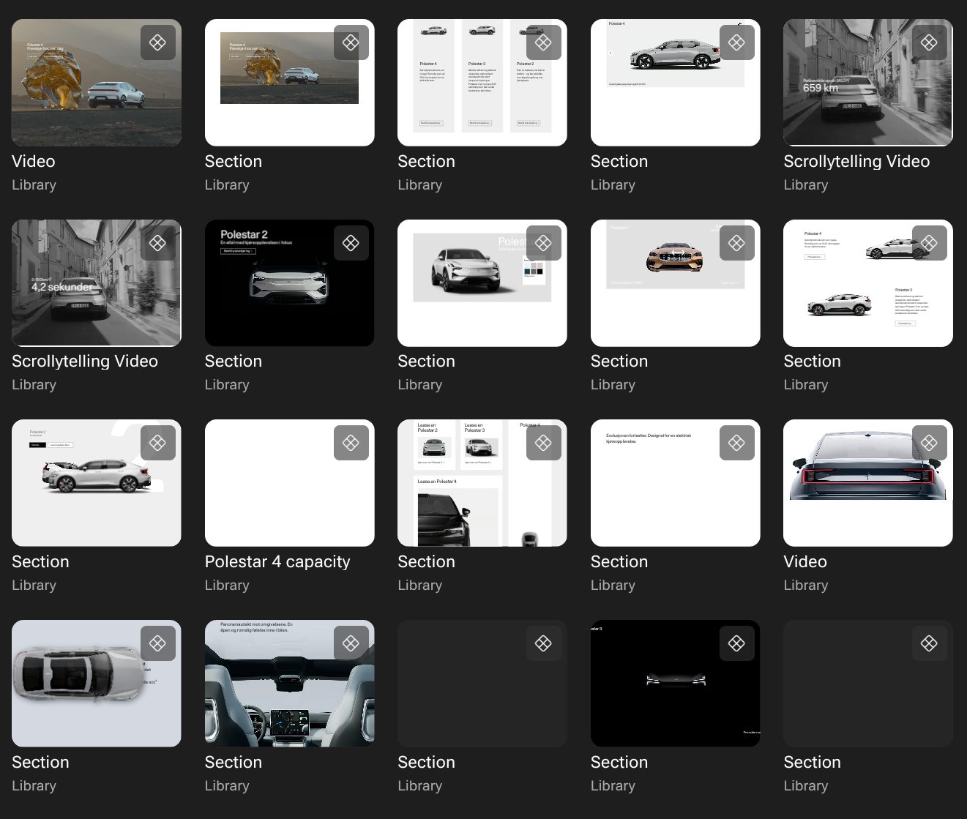The image size is (967, 819).
Task: Click the 'Polestar 4 capacity' label
Action: pos(277,561)
